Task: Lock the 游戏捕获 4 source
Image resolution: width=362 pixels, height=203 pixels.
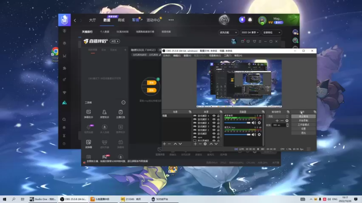Action: pos(219,123)
